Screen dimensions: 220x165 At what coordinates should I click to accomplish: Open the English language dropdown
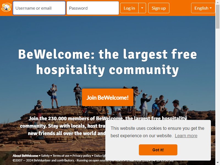[x=203, y=8]
